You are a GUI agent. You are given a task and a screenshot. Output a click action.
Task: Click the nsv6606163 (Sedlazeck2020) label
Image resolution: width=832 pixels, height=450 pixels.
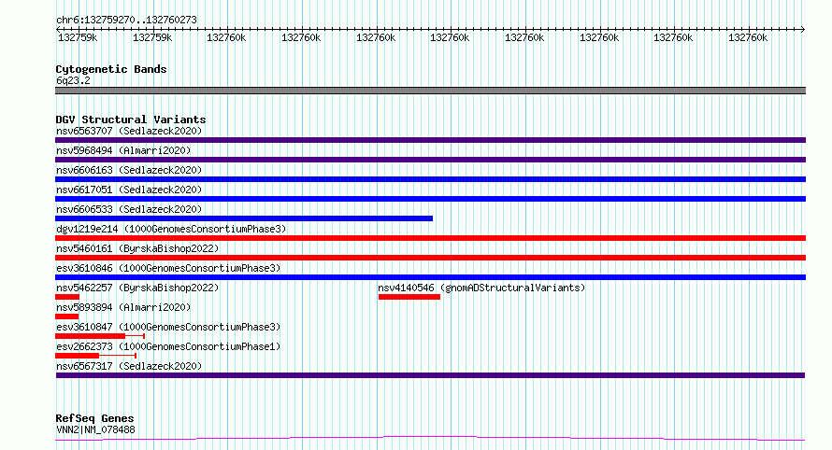coord(129,170)
